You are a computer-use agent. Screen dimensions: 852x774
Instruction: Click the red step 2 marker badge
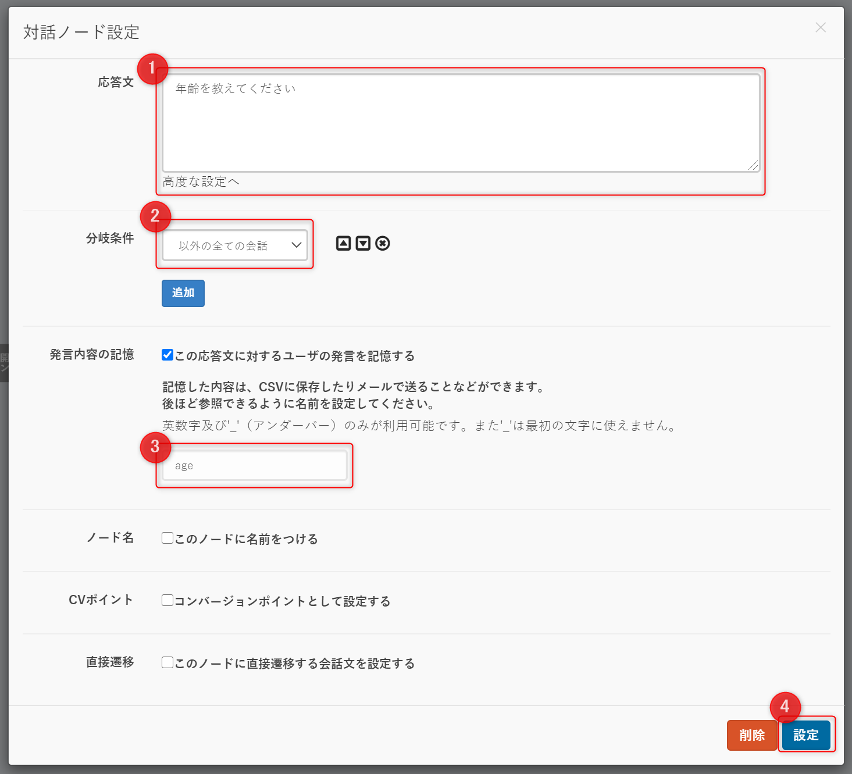[x=155, y=216]
